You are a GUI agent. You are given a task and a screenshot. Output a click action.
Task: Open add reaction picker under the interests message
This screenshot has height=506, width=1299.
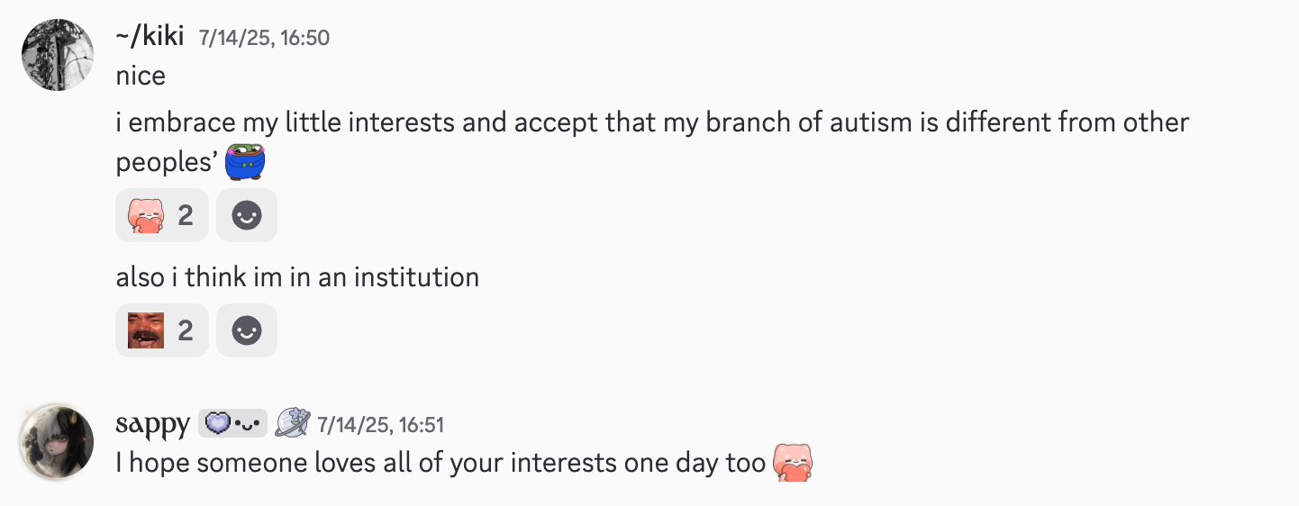click(247, 216)
